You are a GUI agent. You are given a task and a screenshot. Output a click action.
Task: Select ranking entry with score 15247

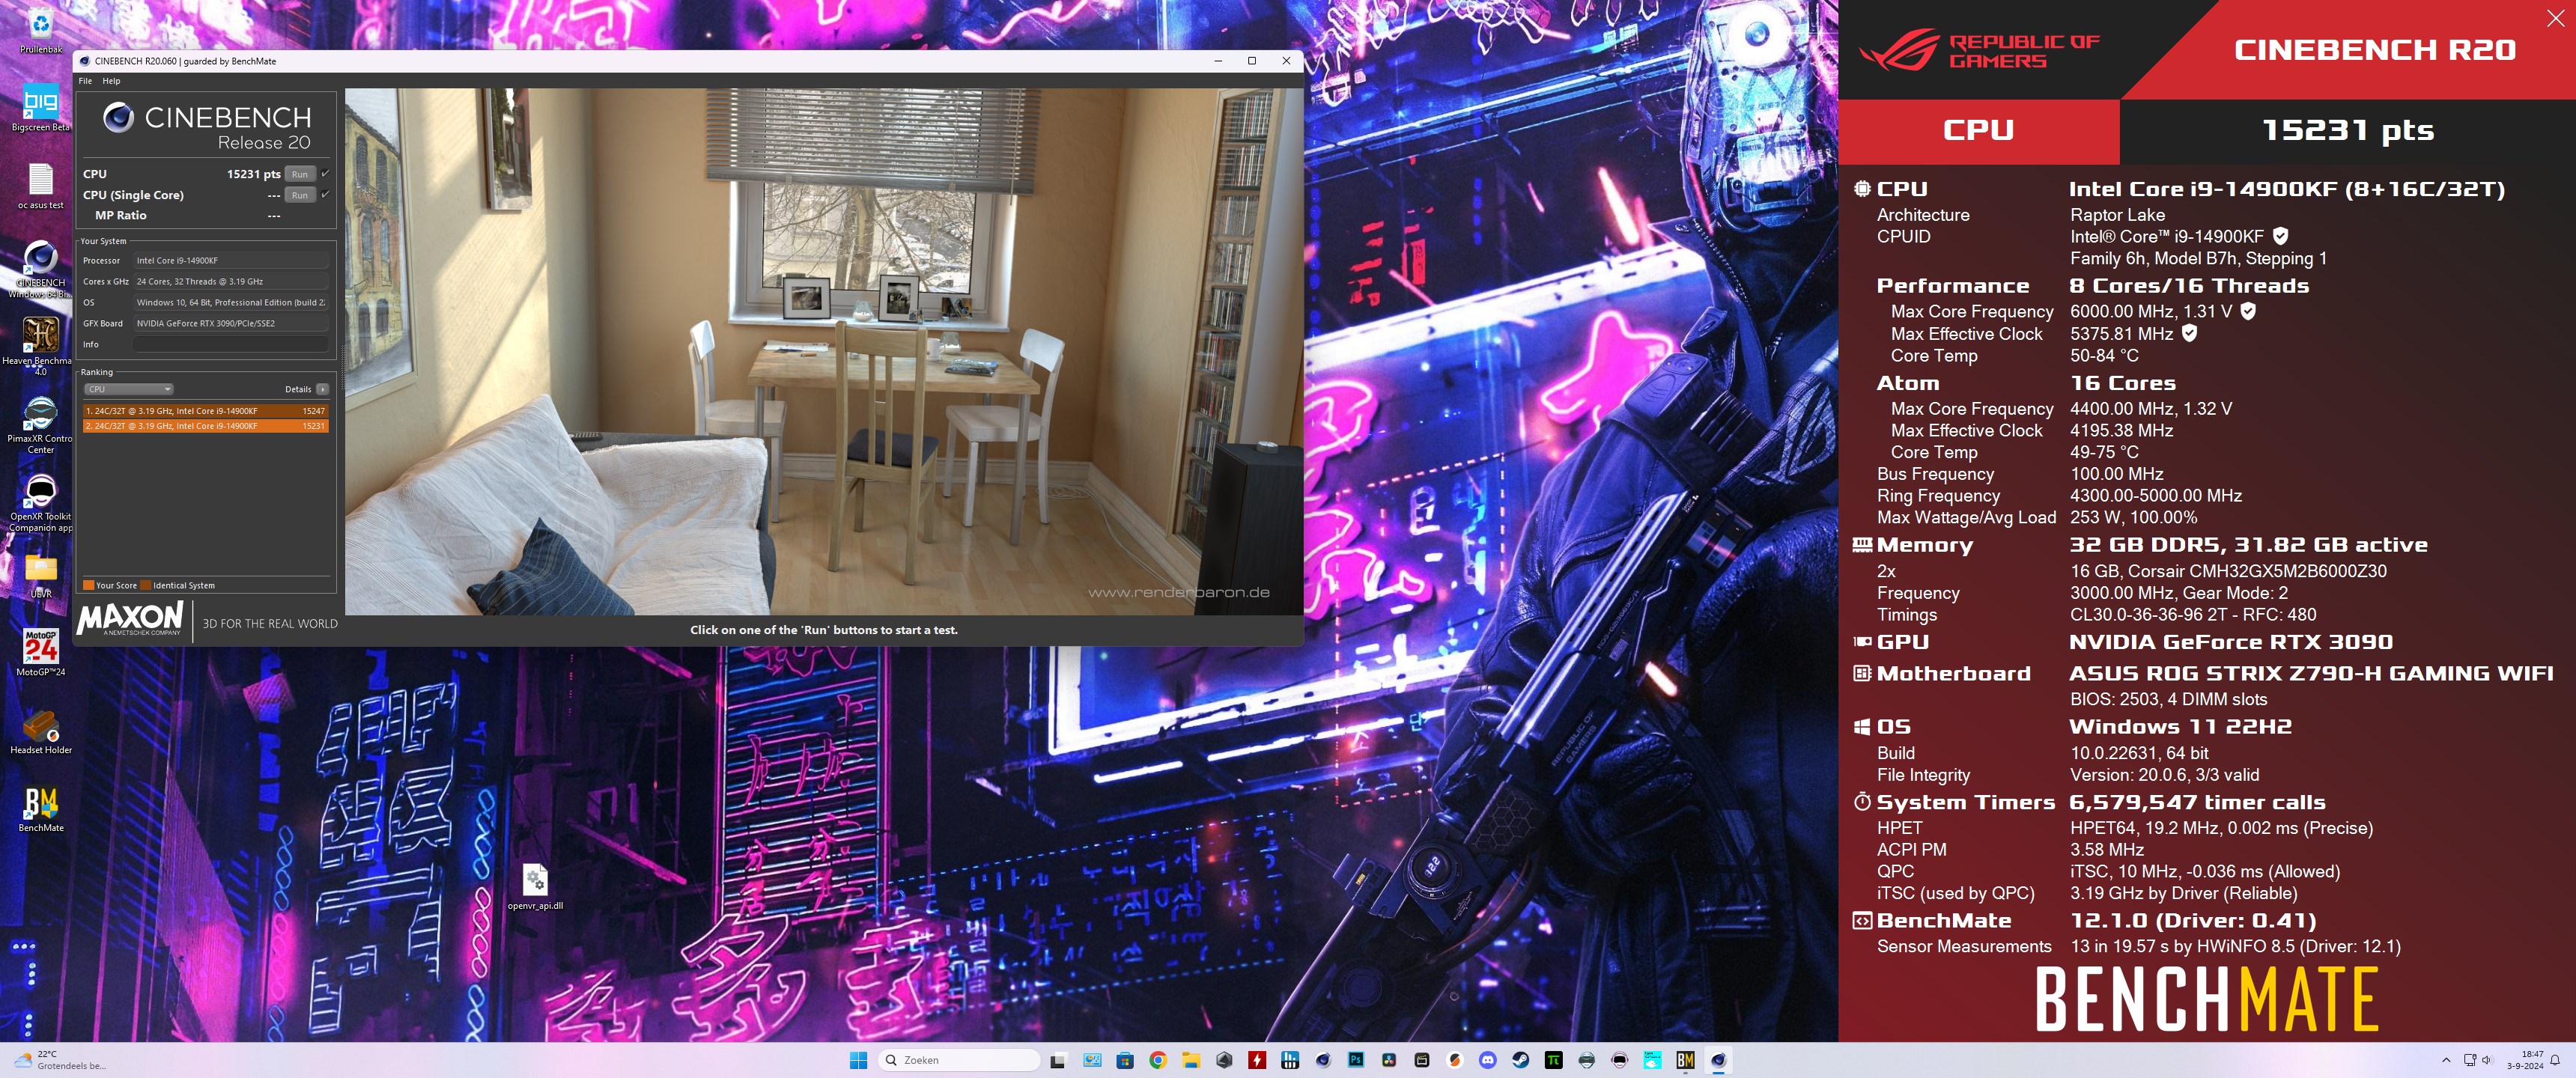tap(206, 410)
